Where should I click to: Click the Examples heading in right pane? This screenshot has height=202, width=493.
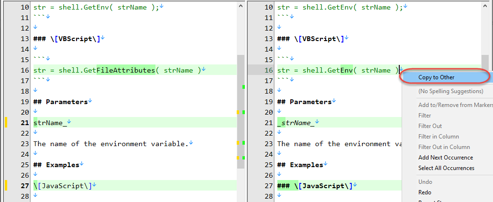coord(300,165)
